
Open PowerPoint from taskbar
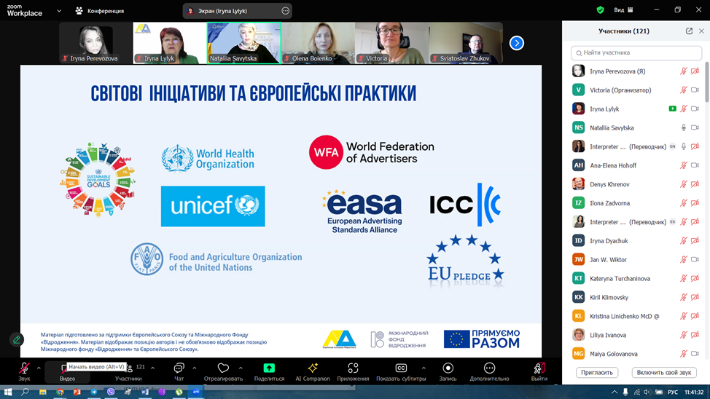(77, 392)
